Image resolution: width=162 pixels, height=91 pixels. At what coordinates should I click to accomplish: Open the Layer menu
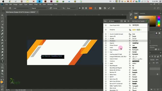point(21,5)
